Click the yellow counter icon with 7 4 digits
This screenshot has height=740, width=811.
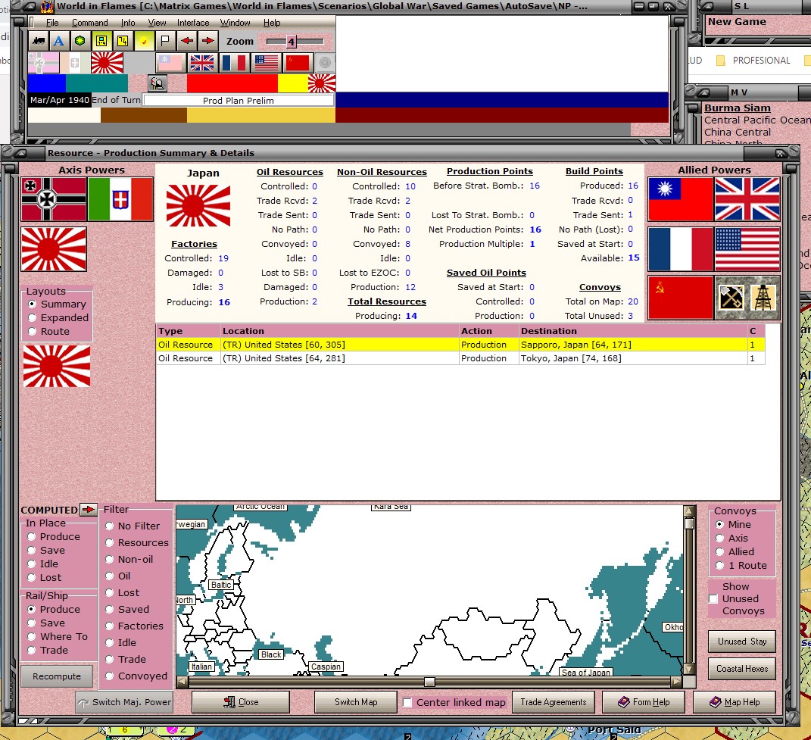[x=123, y=41]
